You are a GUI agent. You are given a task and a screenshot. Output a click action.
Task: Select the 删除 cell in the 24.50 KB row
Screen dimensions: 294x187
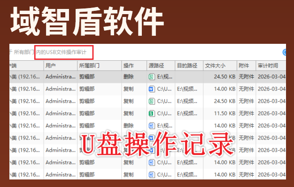128,77
